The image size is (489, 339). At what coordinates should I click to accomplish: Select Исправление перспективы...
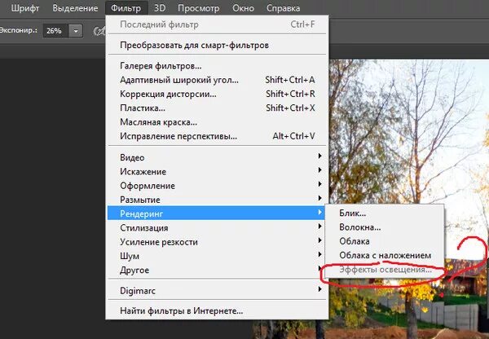click(x=217, y=136)
